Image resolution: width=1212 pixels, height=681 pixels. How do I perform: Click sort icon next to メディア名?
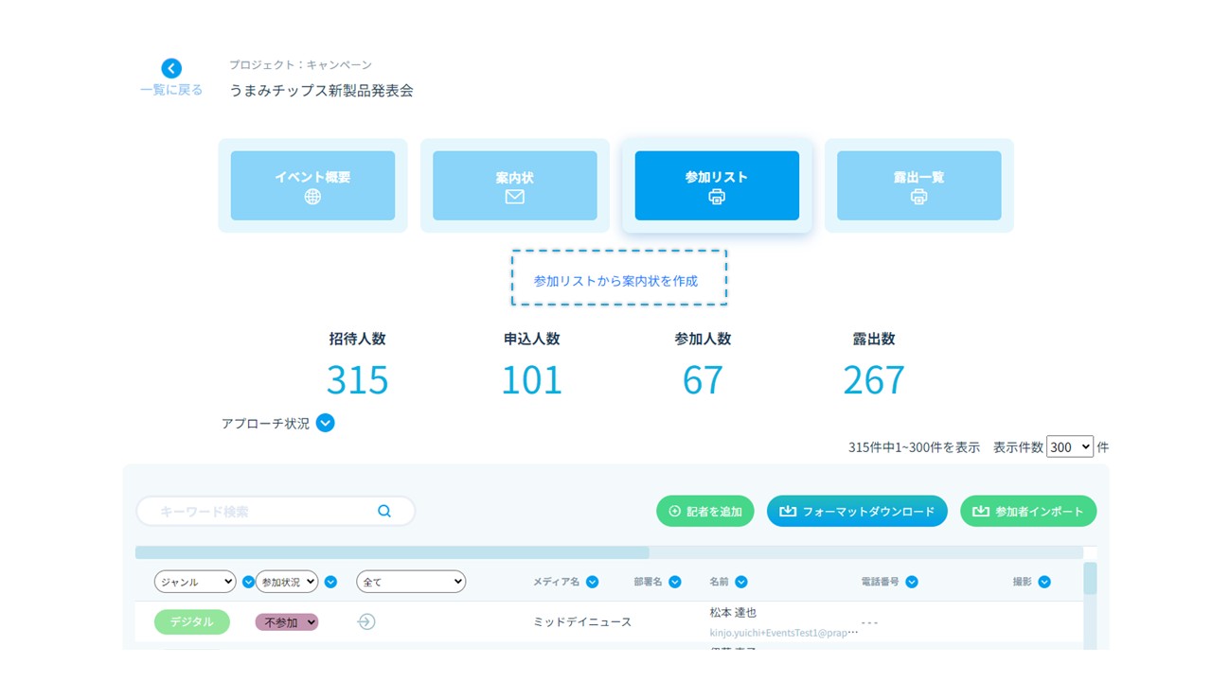(593, 582)
